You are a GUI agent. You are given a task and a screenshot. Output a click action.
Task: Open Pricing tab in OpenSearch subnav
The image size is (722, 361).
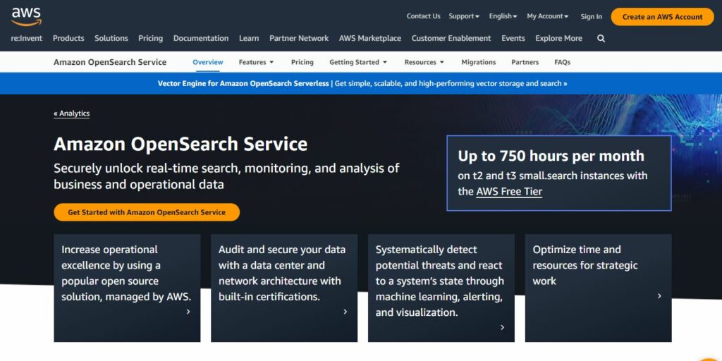(x=302, y=62)
